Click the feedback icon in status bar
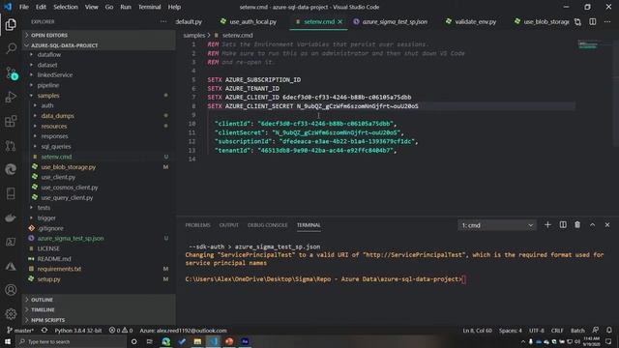619x348 pixels. pos(596,331)
